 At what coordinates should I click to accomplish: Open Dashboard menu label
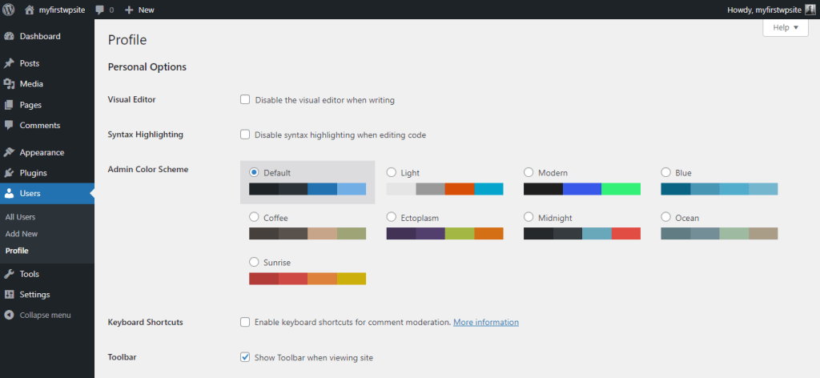pyautogui.click(x=40, y=37)
